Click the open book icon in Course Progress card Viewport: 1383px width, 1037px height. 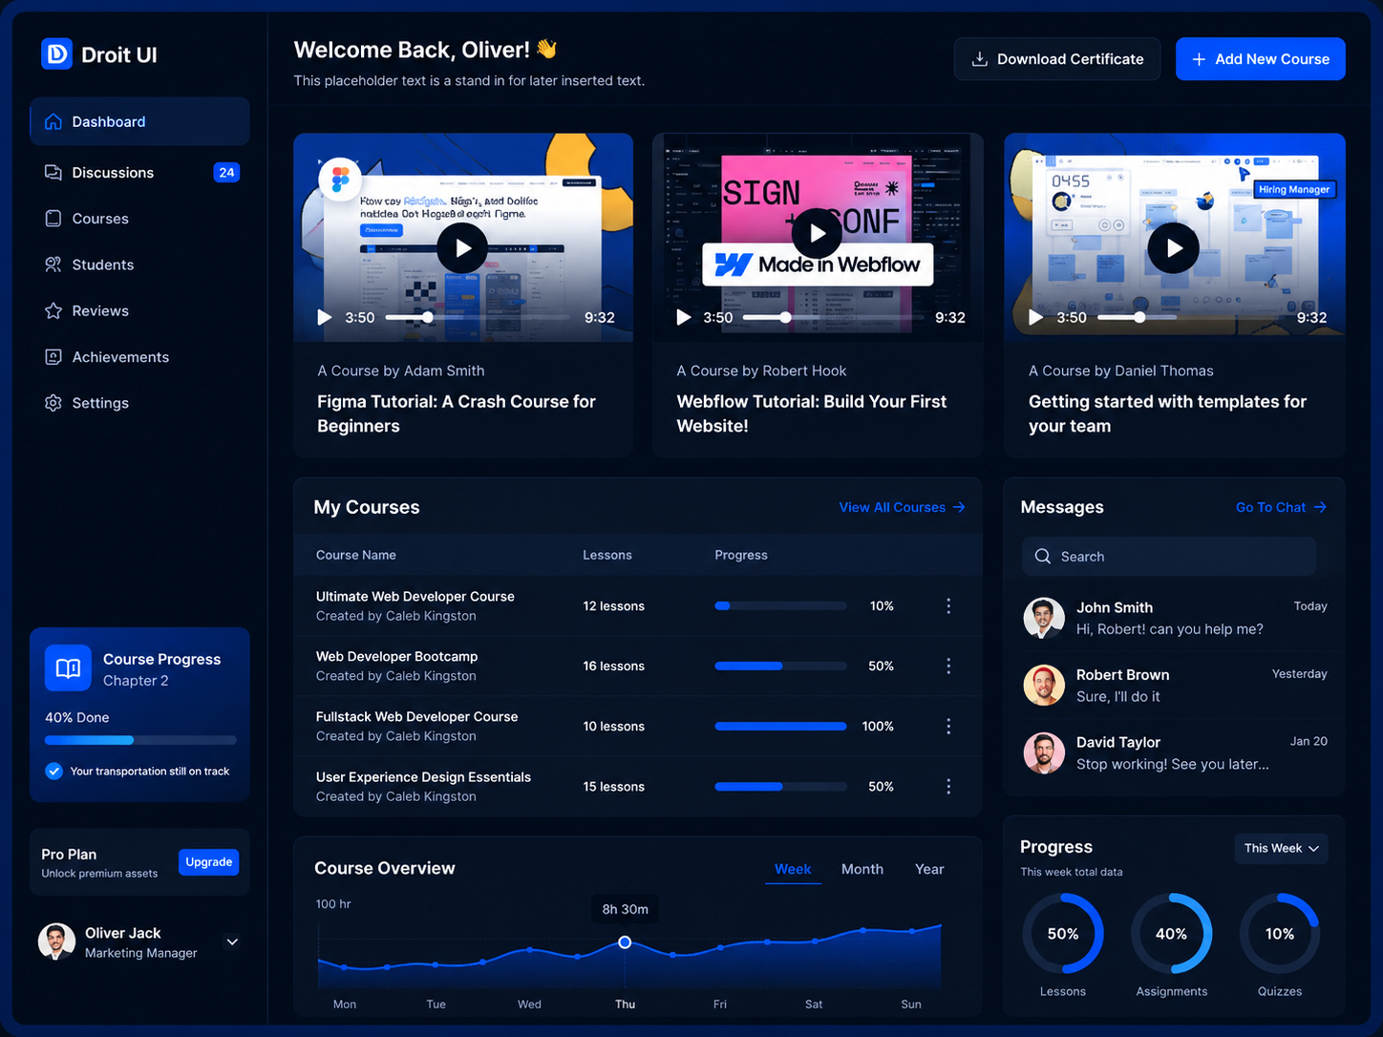[68, 668]
